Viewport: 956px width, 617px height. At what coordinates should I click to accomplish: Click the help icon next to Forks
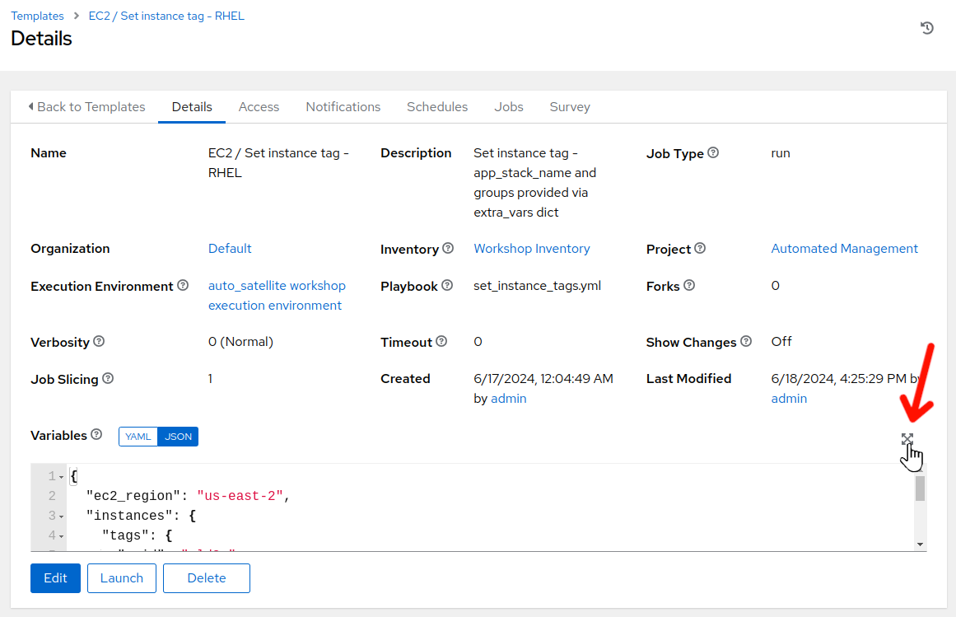(689, 285)
